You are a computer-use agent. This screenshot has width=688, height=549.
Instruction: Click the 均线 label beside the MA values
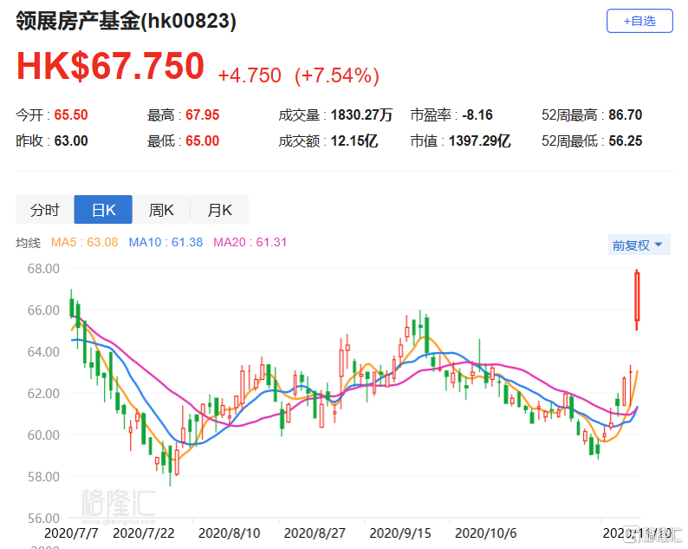tap(29, 243)
